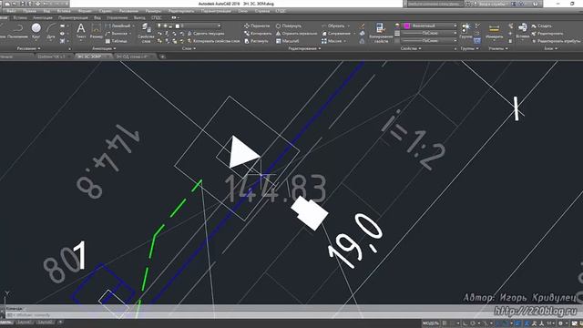
Task: Activate the Dimension (Размер) tool
Action: point(96,31)
